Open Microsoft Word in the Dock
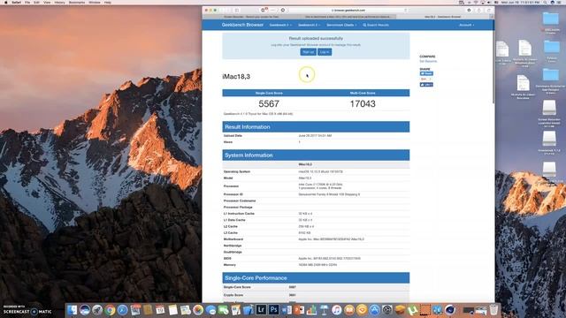 [x=287, y=310]
